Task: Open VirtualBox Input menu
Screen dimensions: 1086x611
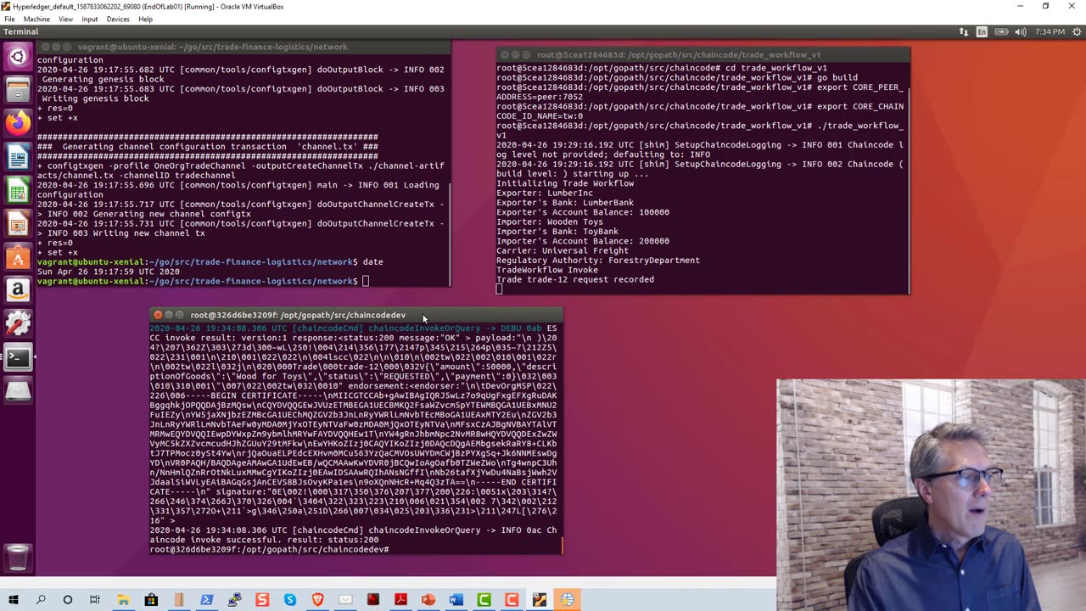Action: (90, 19)
